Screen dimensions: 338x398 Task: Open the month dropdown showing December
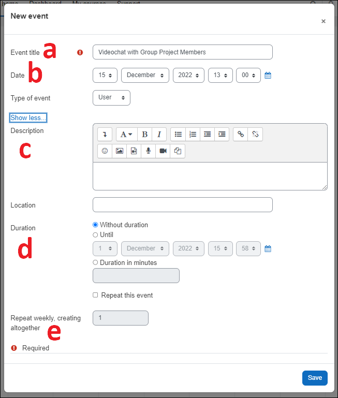[145, 76]
